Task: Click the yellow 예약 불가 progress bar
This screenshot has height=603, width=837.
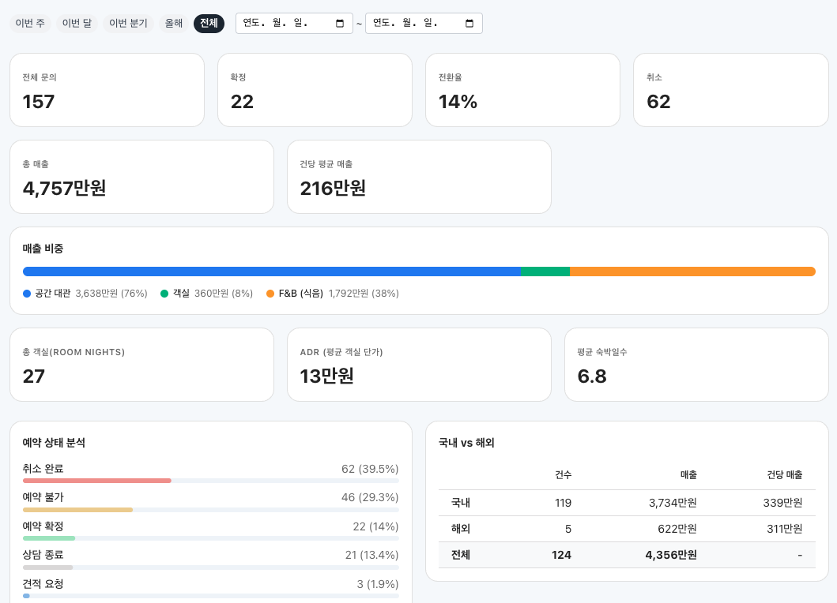Action: click(77, 510)
